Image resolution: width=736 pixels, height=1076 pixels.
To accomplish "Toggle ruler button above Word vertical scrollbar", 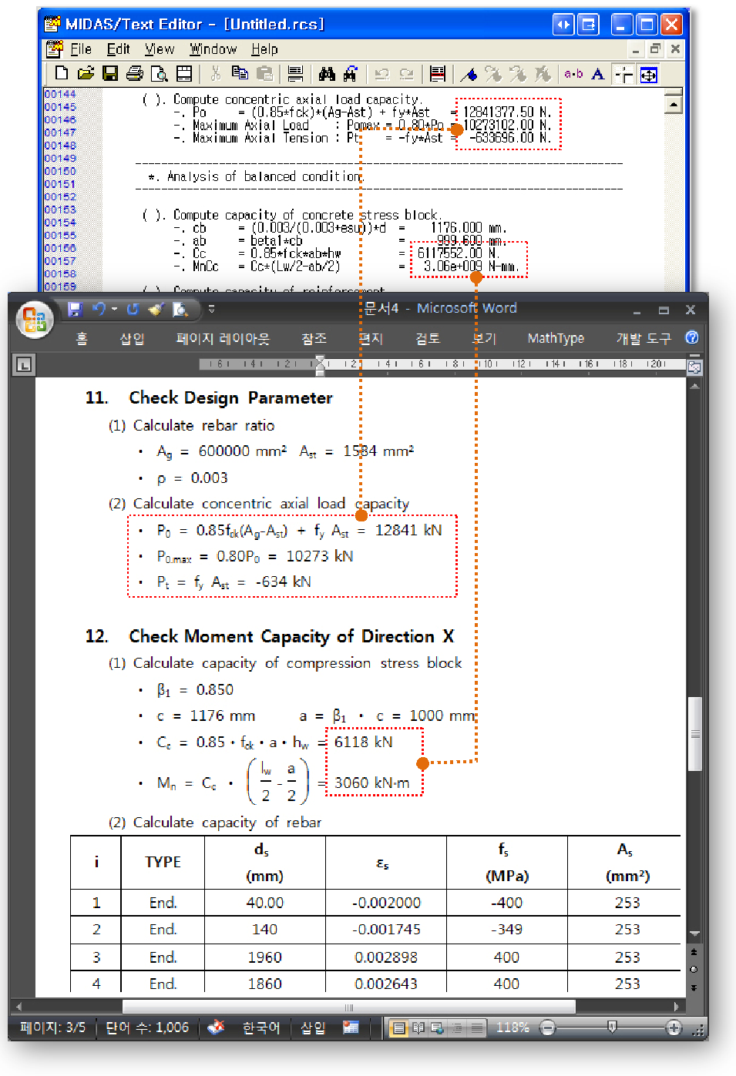I will [694, 367].
